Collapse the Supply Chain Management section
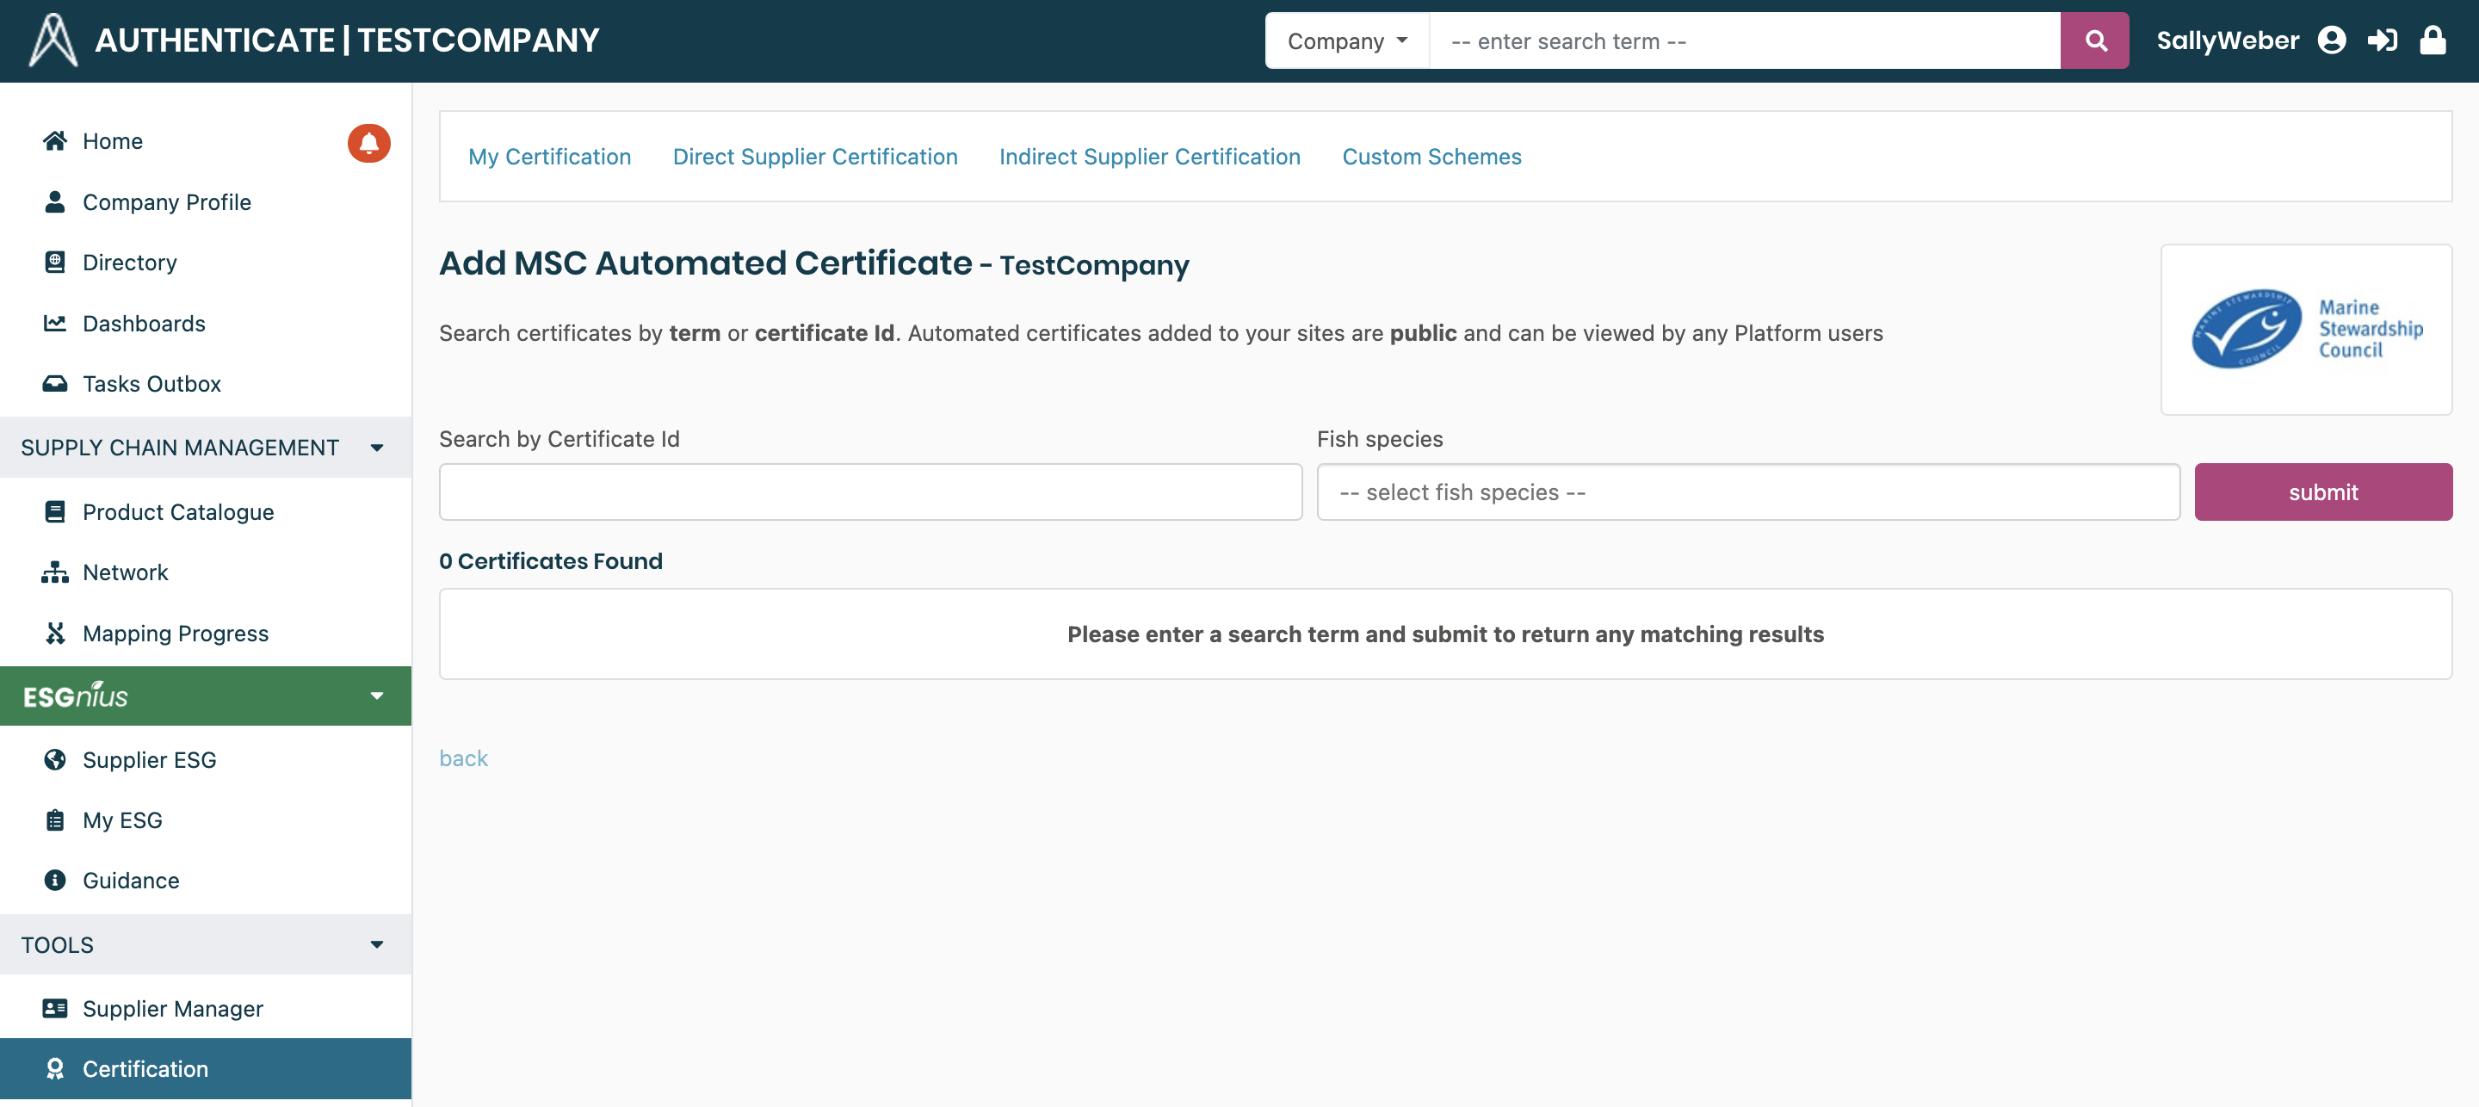 pos(376,448)
